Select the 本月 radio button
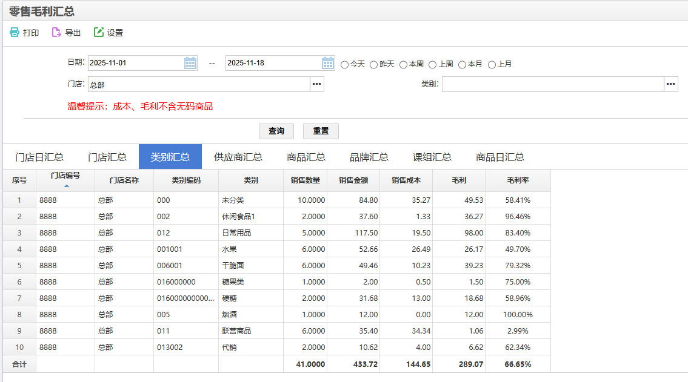 pos(462,64)
